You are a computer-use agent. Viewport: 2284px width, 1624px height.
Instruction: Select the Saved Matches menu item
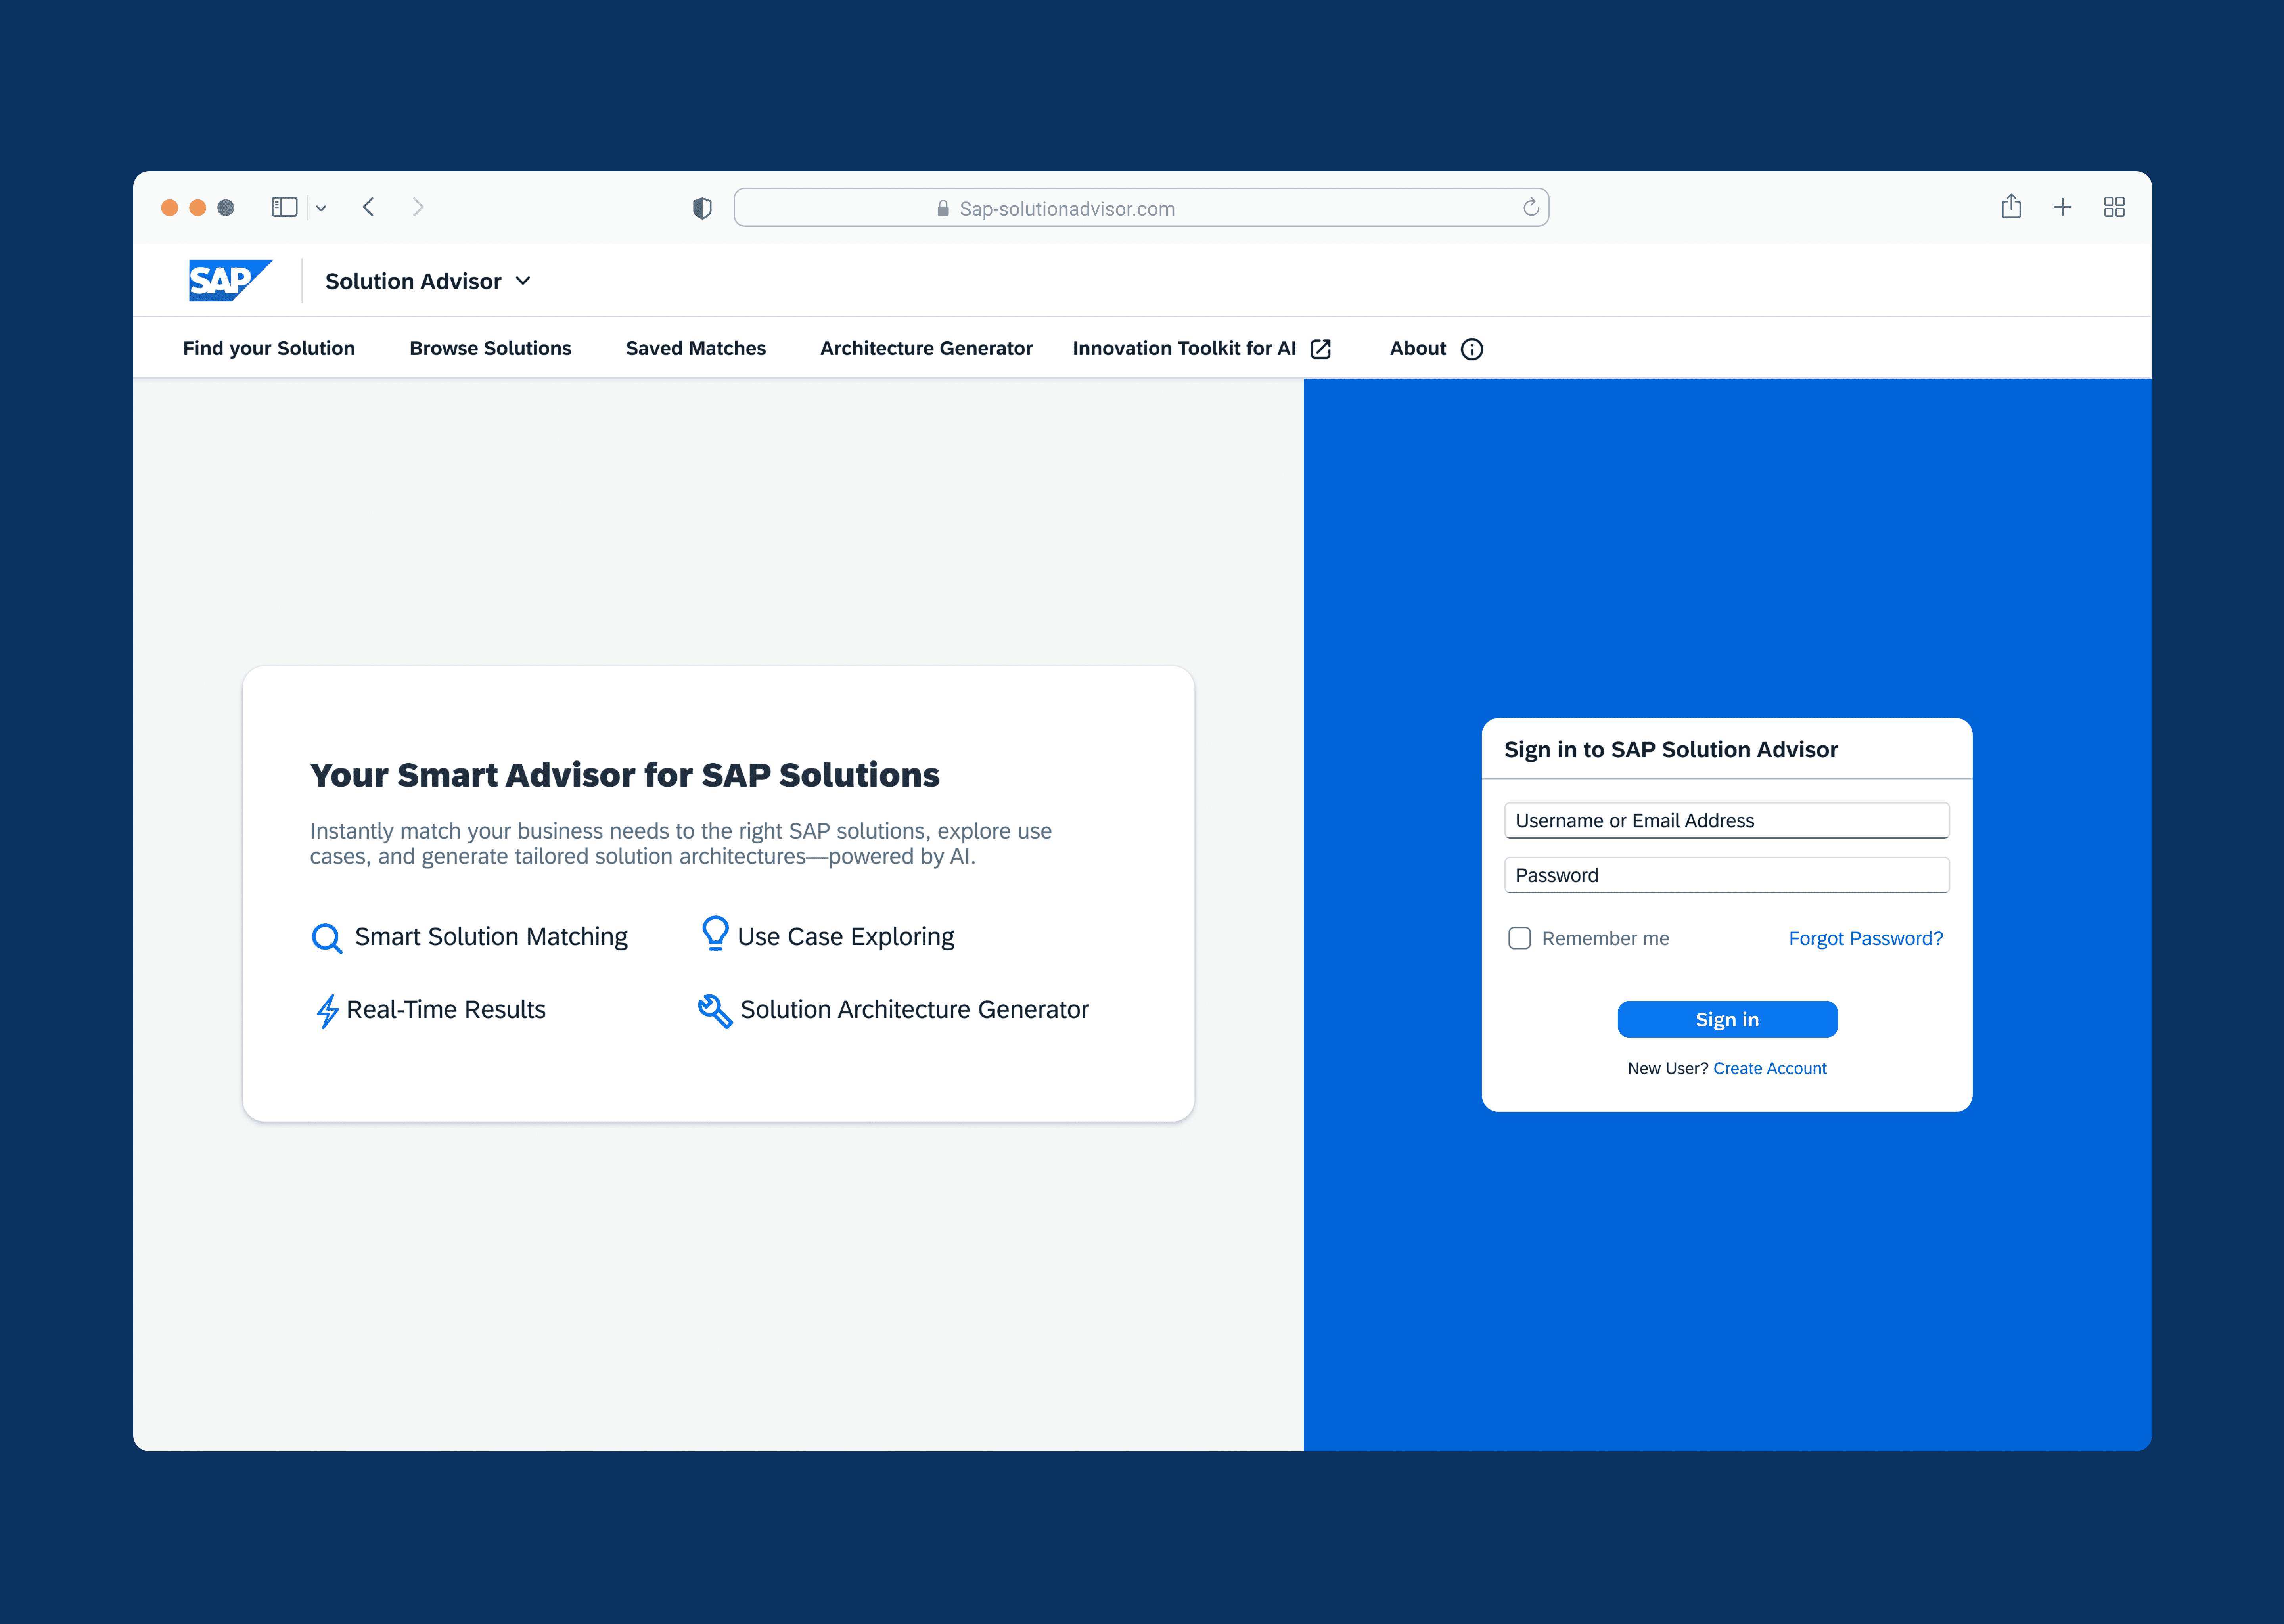point(695,348)
